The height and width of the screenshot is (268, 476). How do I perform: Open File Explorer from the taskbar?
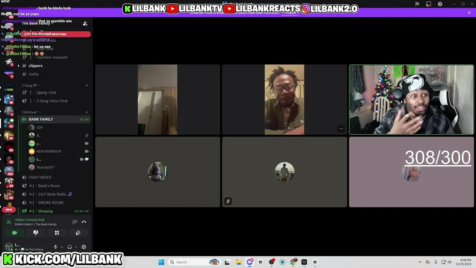click(238, 262)
